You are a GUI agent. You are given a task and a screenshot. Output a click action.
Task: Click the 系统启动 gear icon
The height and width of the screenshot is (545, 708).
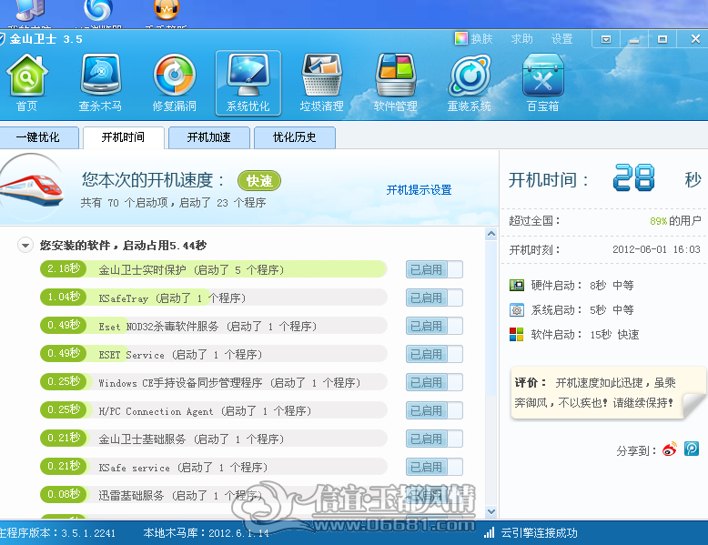coord(517,310)
